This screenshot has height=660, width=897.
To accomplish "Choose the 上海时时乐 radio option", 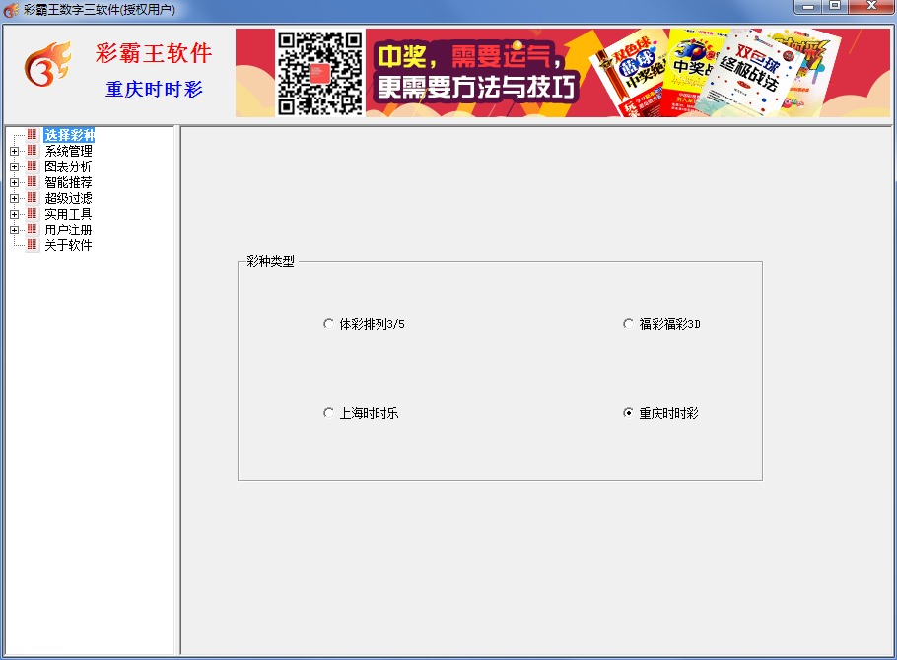I will point(329,413).
